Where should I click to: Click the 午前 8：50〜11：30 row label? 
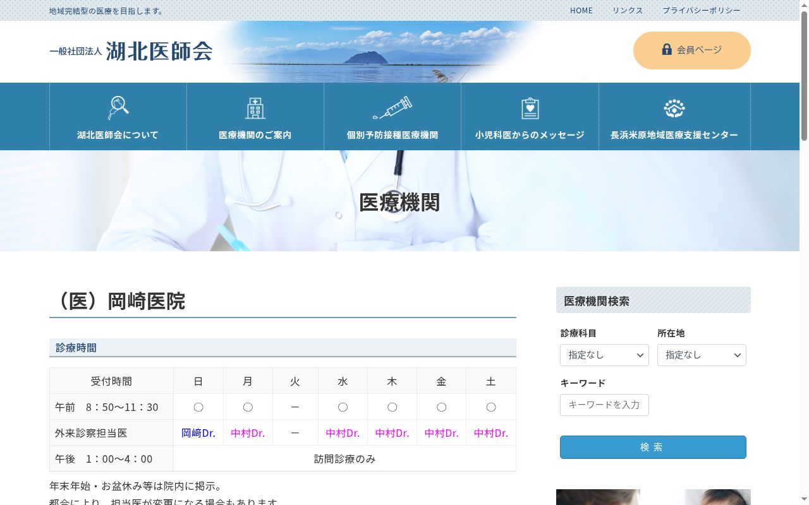coord(111,407)
